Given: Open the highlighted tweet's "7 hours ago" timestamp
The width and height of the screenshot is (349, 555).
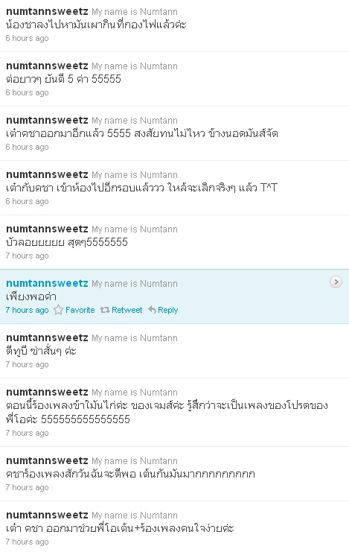Looking at the screenshot, I should pyautogui.click(x=28, y=311).
